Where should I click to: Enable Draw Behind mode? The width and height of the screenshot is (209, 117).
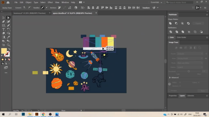click(6, 64)
